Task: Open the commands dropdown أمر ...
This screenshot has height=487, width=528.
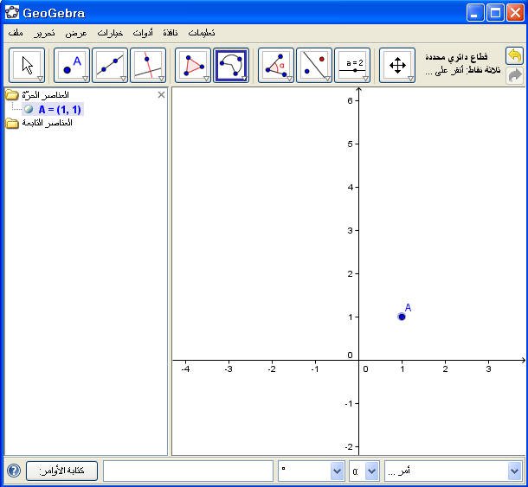Action: (514, 471)
